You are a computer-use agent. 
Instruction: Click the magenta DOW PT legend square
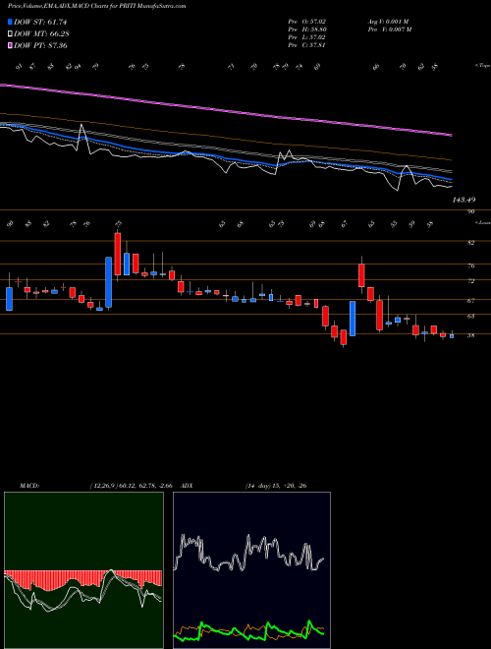pos(10,45)
